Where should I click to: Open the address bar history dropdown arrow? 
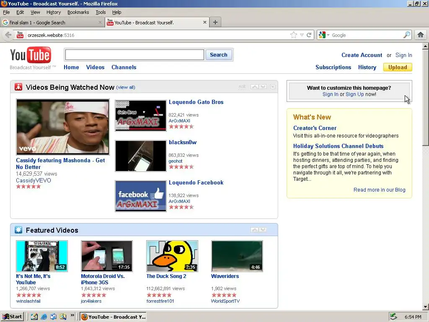(x=302, y=35)
